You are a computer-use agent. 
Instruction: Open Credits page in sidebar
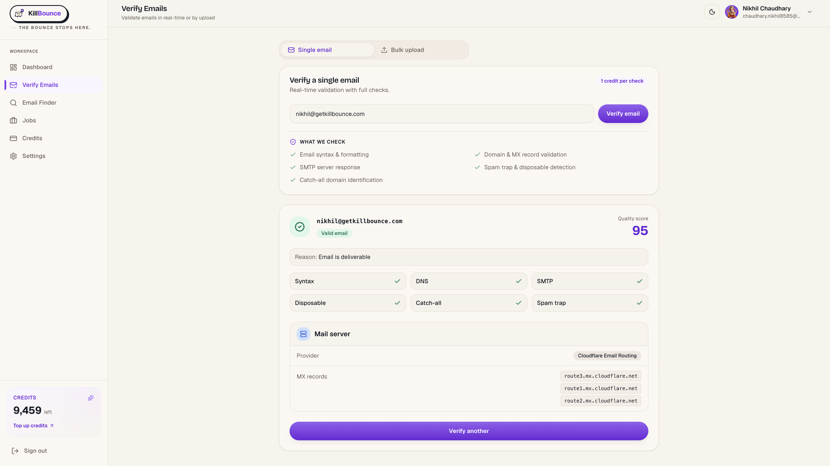(x=53, y=138)
